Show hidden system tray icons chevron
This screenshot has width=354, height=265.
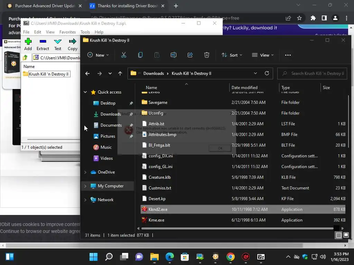288,257
